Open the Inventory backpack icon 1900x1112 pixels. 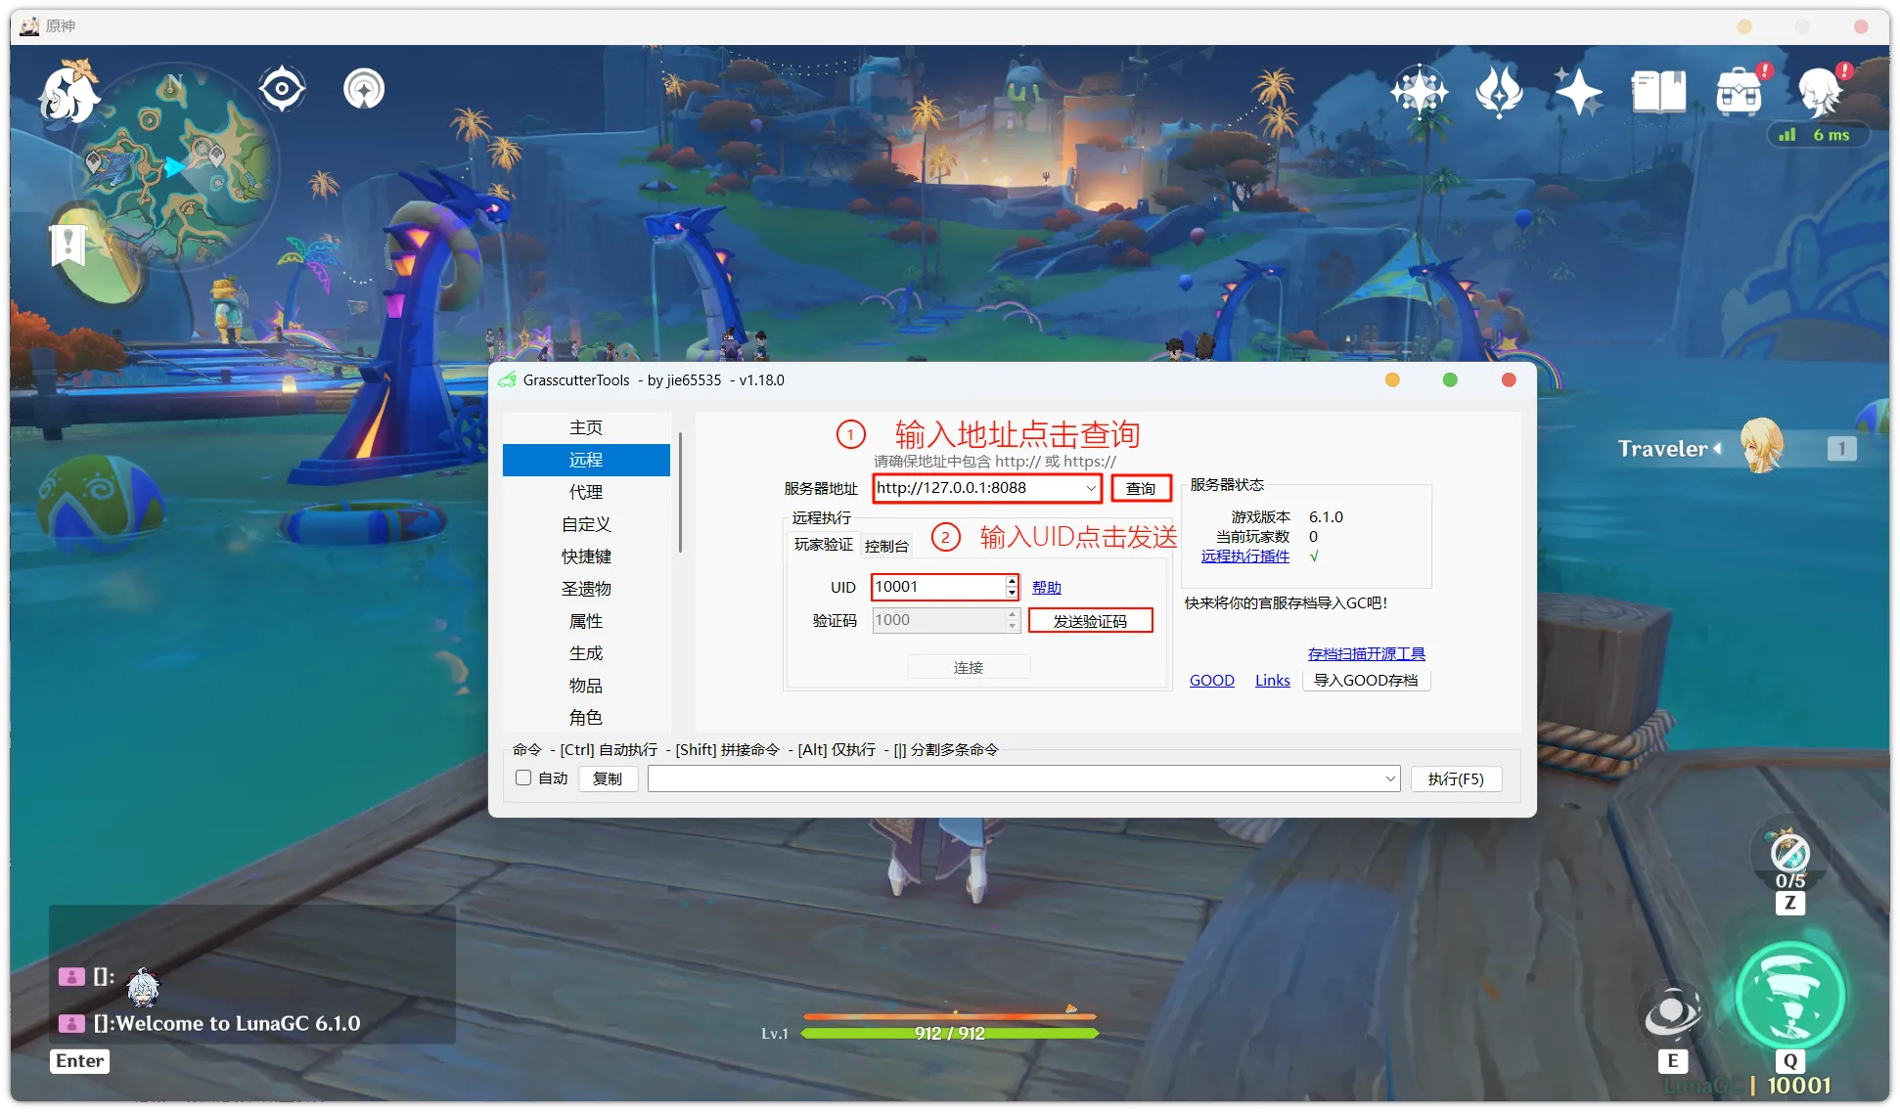click(1741, 90)
